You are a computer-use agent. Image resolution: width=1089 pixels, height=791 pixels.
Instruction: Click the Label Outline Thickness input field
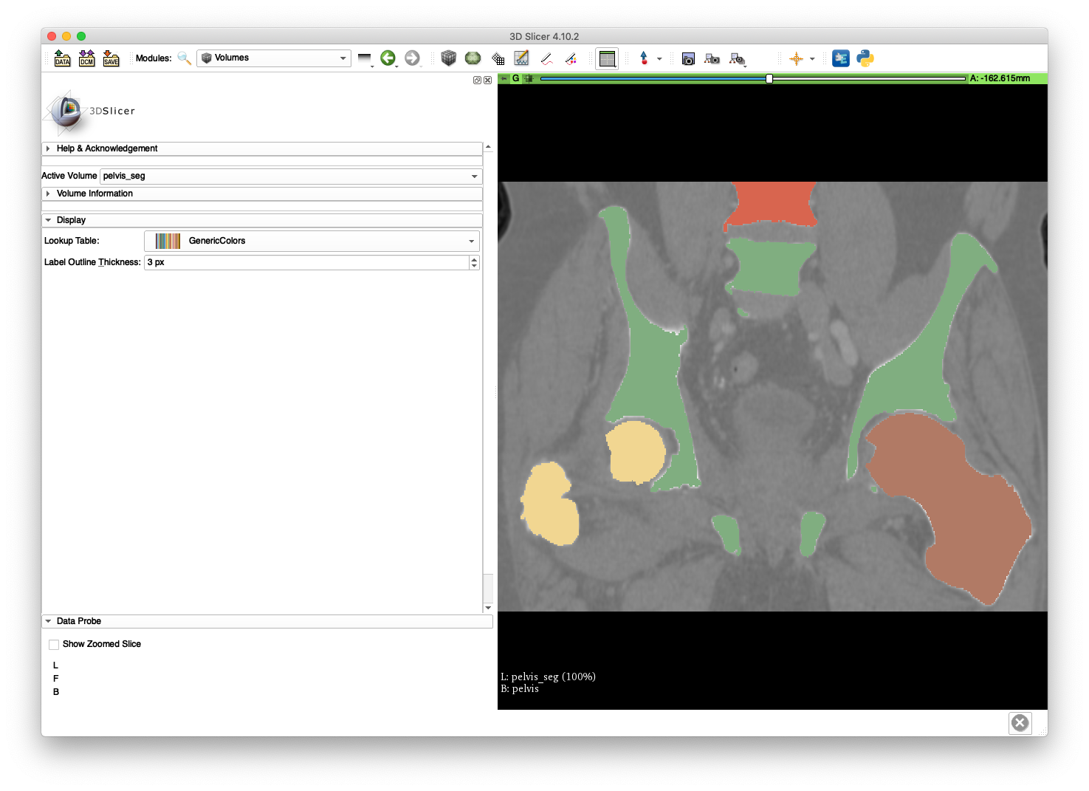(306, 262)
